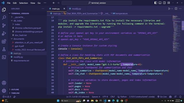Switch to the modify.py tab
This screenshot has height=103, width=184.
click(x=75, y=9)
